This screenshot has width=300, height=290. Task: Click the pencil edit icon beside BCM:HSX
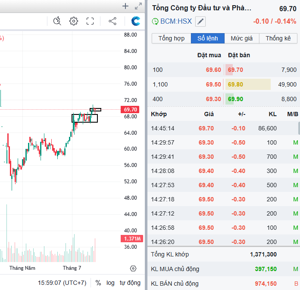(200, 21)
